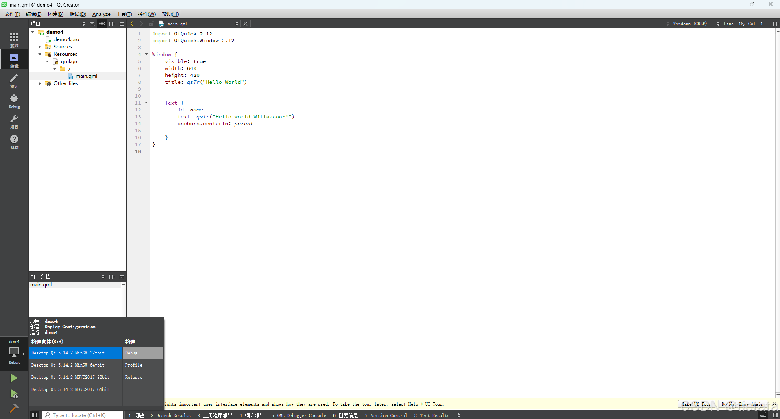This screenshot has width=780, height=419.
Task: Open the 构建(B) menu
Action: [55, 14]
